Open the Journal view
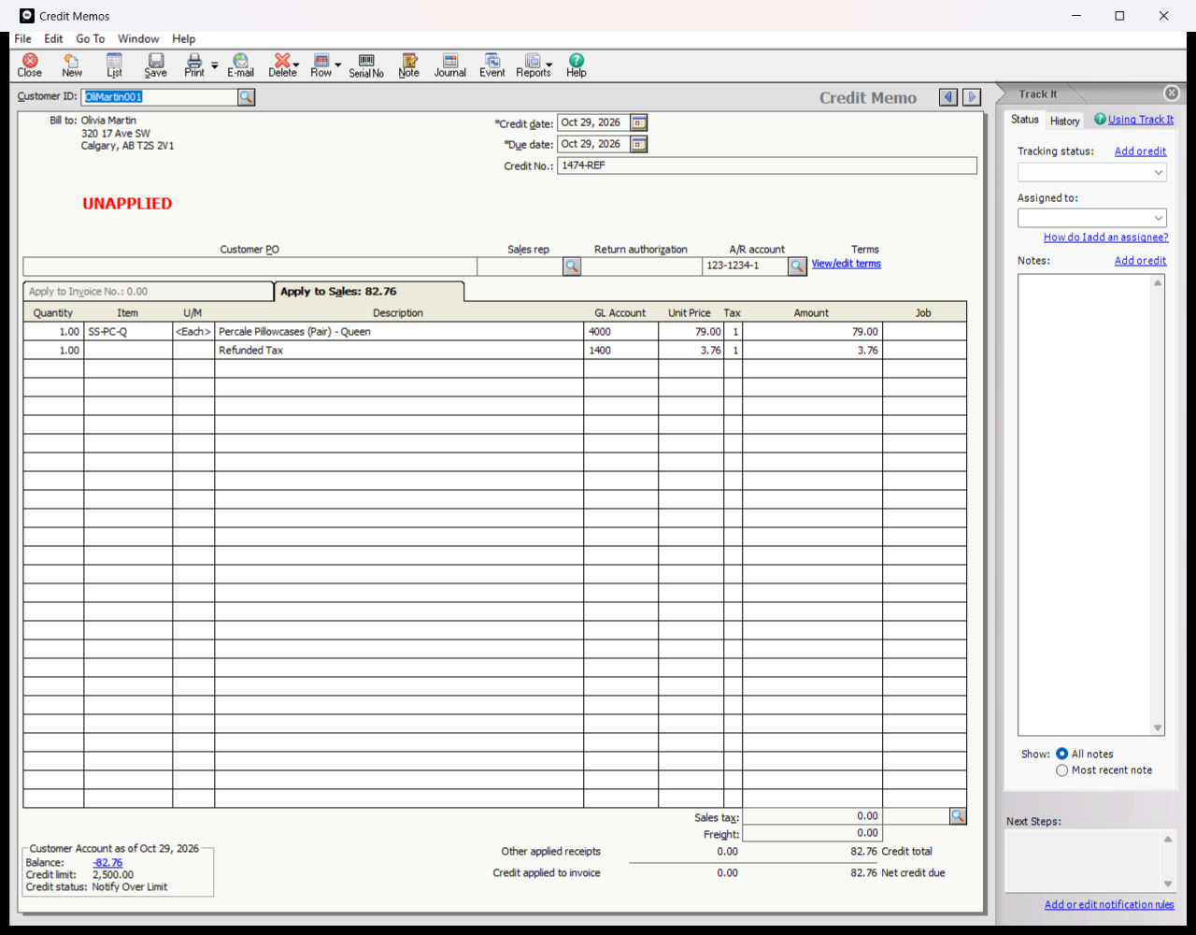 [450, 65]
